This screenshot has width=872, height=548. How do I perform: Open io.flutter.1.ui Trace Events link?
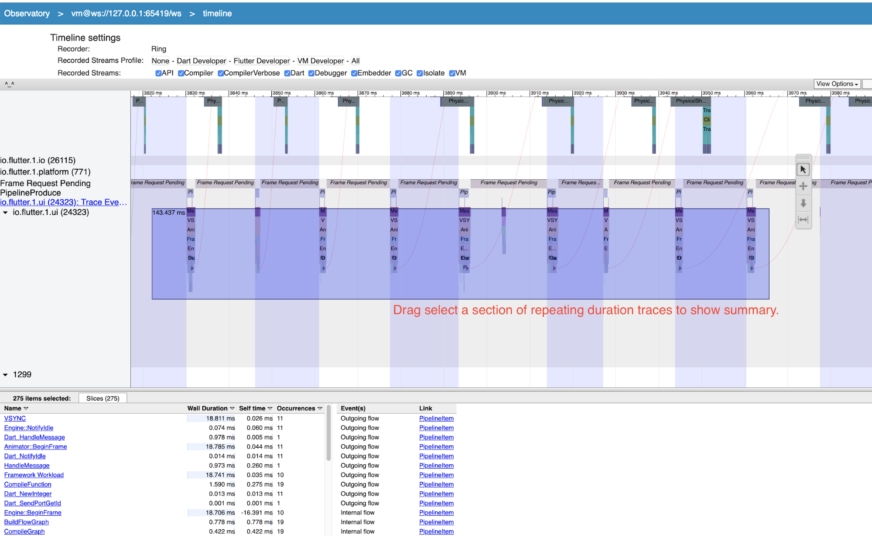63,202
